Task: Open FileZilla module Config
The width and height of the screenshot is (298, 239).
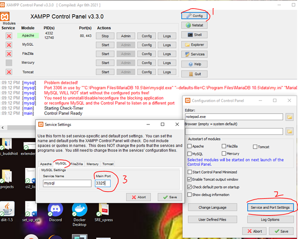Action: 147,54
